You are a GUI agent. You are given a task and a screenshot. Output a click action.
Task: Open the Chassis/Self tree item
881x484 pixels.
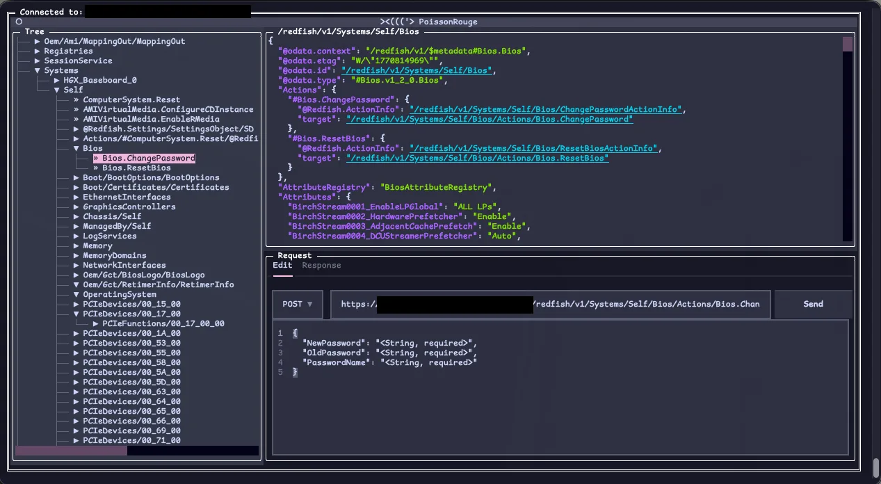click(112, 216)
